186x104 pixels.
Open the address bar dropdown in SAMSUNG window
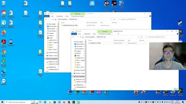(112, 19)
